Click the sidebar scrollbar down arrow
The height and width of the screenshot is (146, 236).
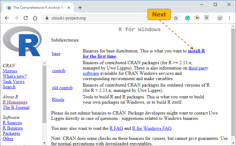tap(44, 143)
